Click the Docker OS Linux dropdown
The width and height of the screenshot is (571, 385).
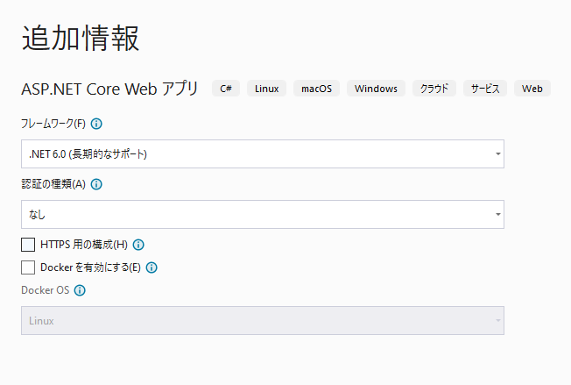tap(262, 321)
